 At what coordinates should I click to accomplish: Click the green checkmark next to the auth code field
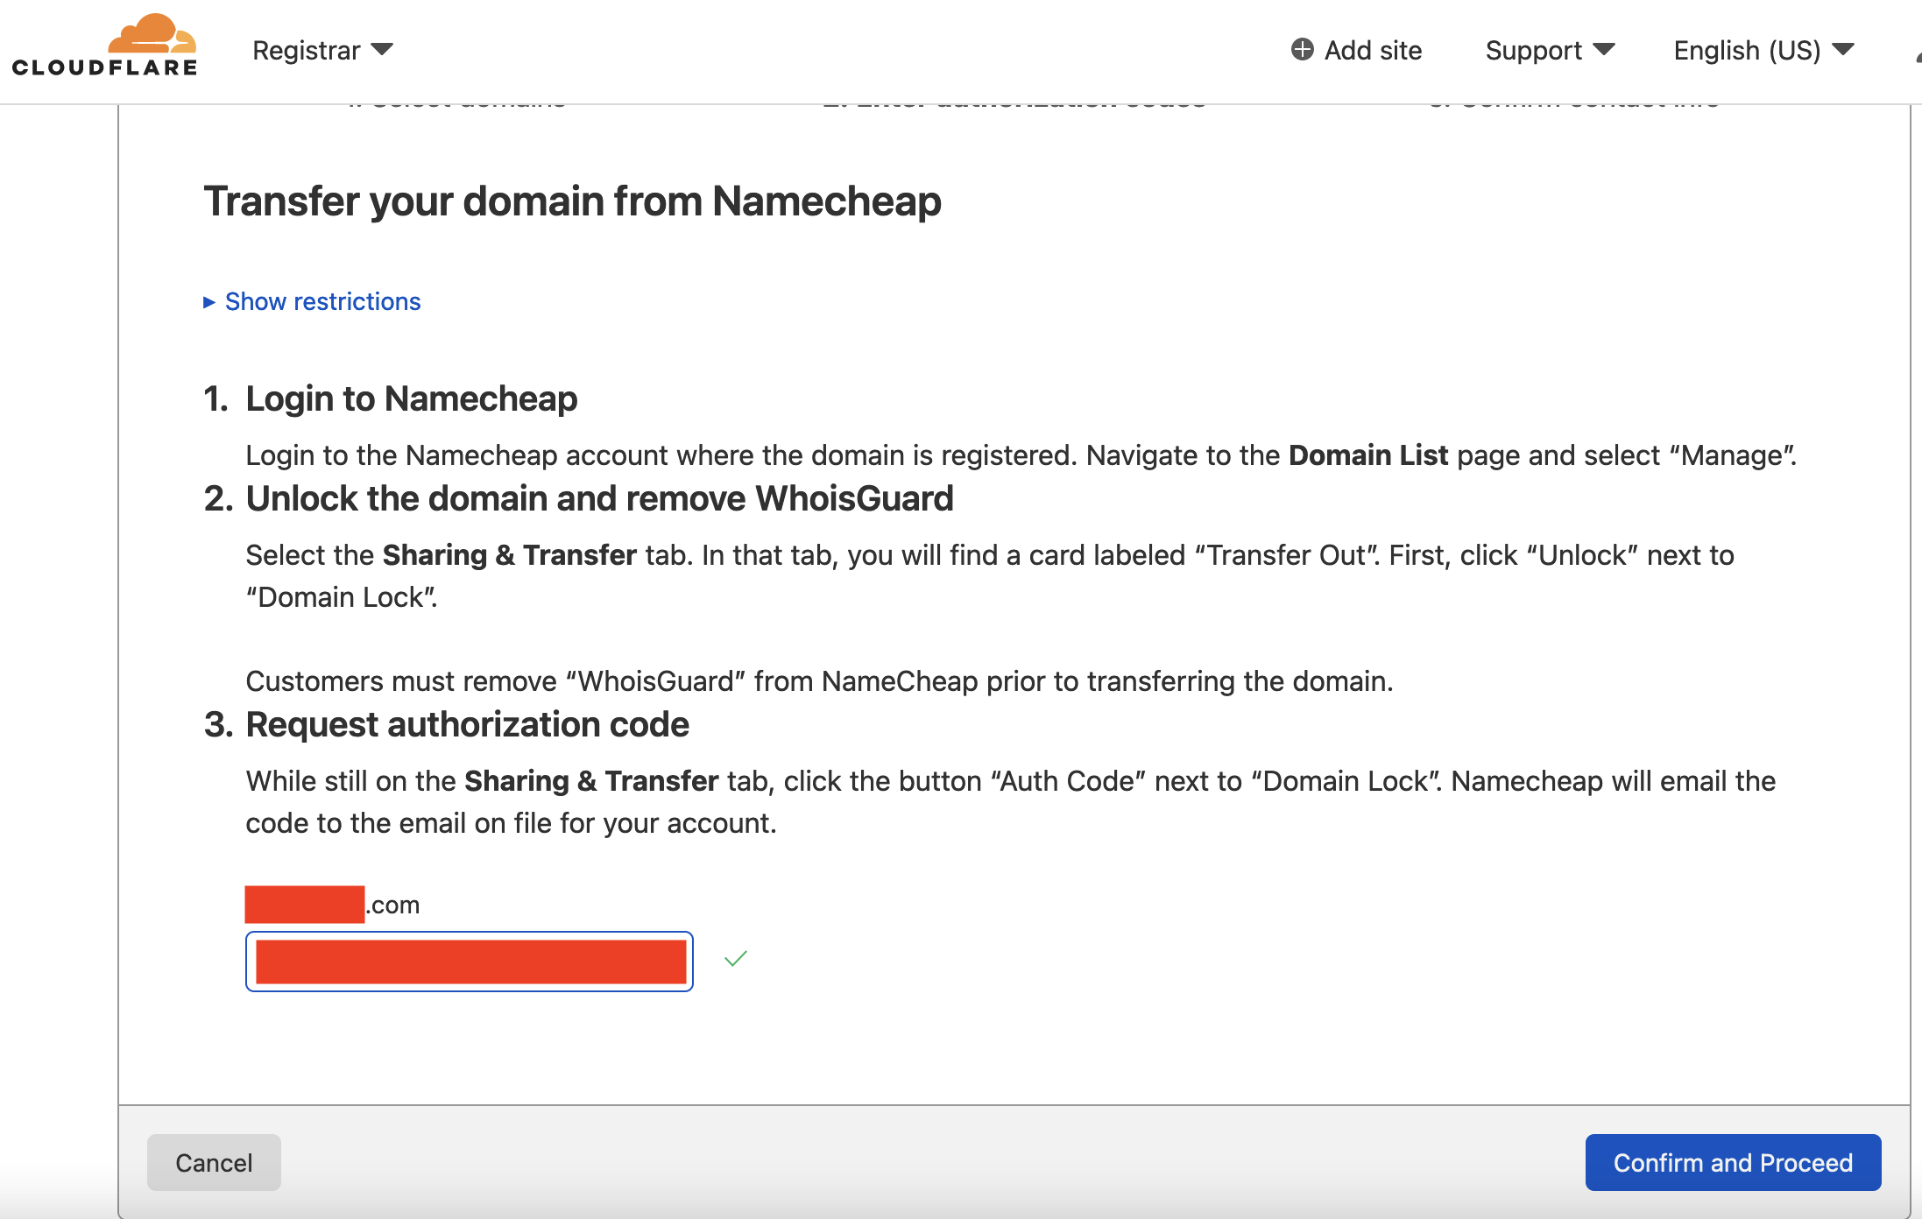[x=736, y=959]
